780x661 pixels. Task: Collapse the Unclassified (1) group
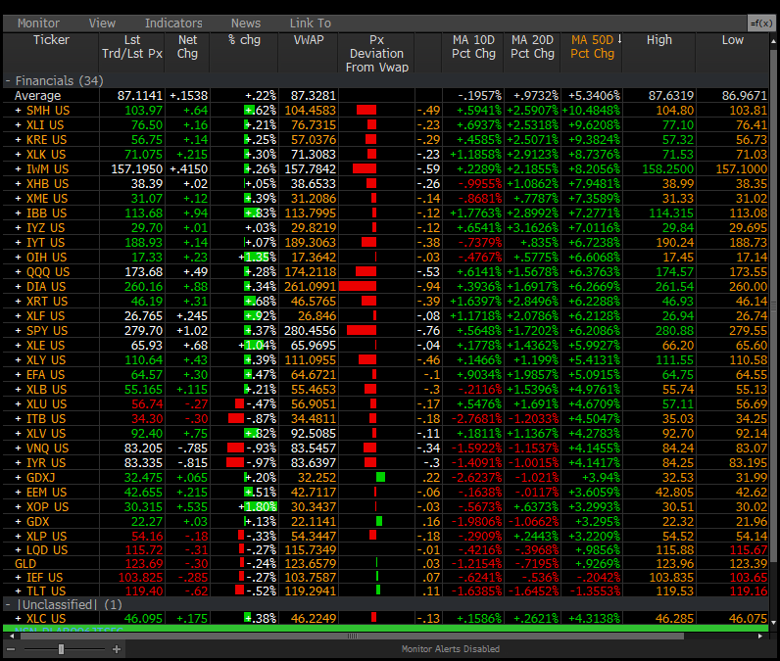coord(8,605)
